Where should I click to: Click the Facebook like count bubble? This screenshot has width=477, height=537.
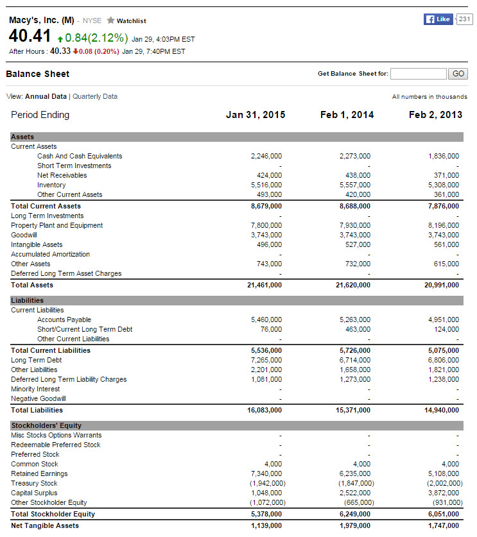pos(464,19)
